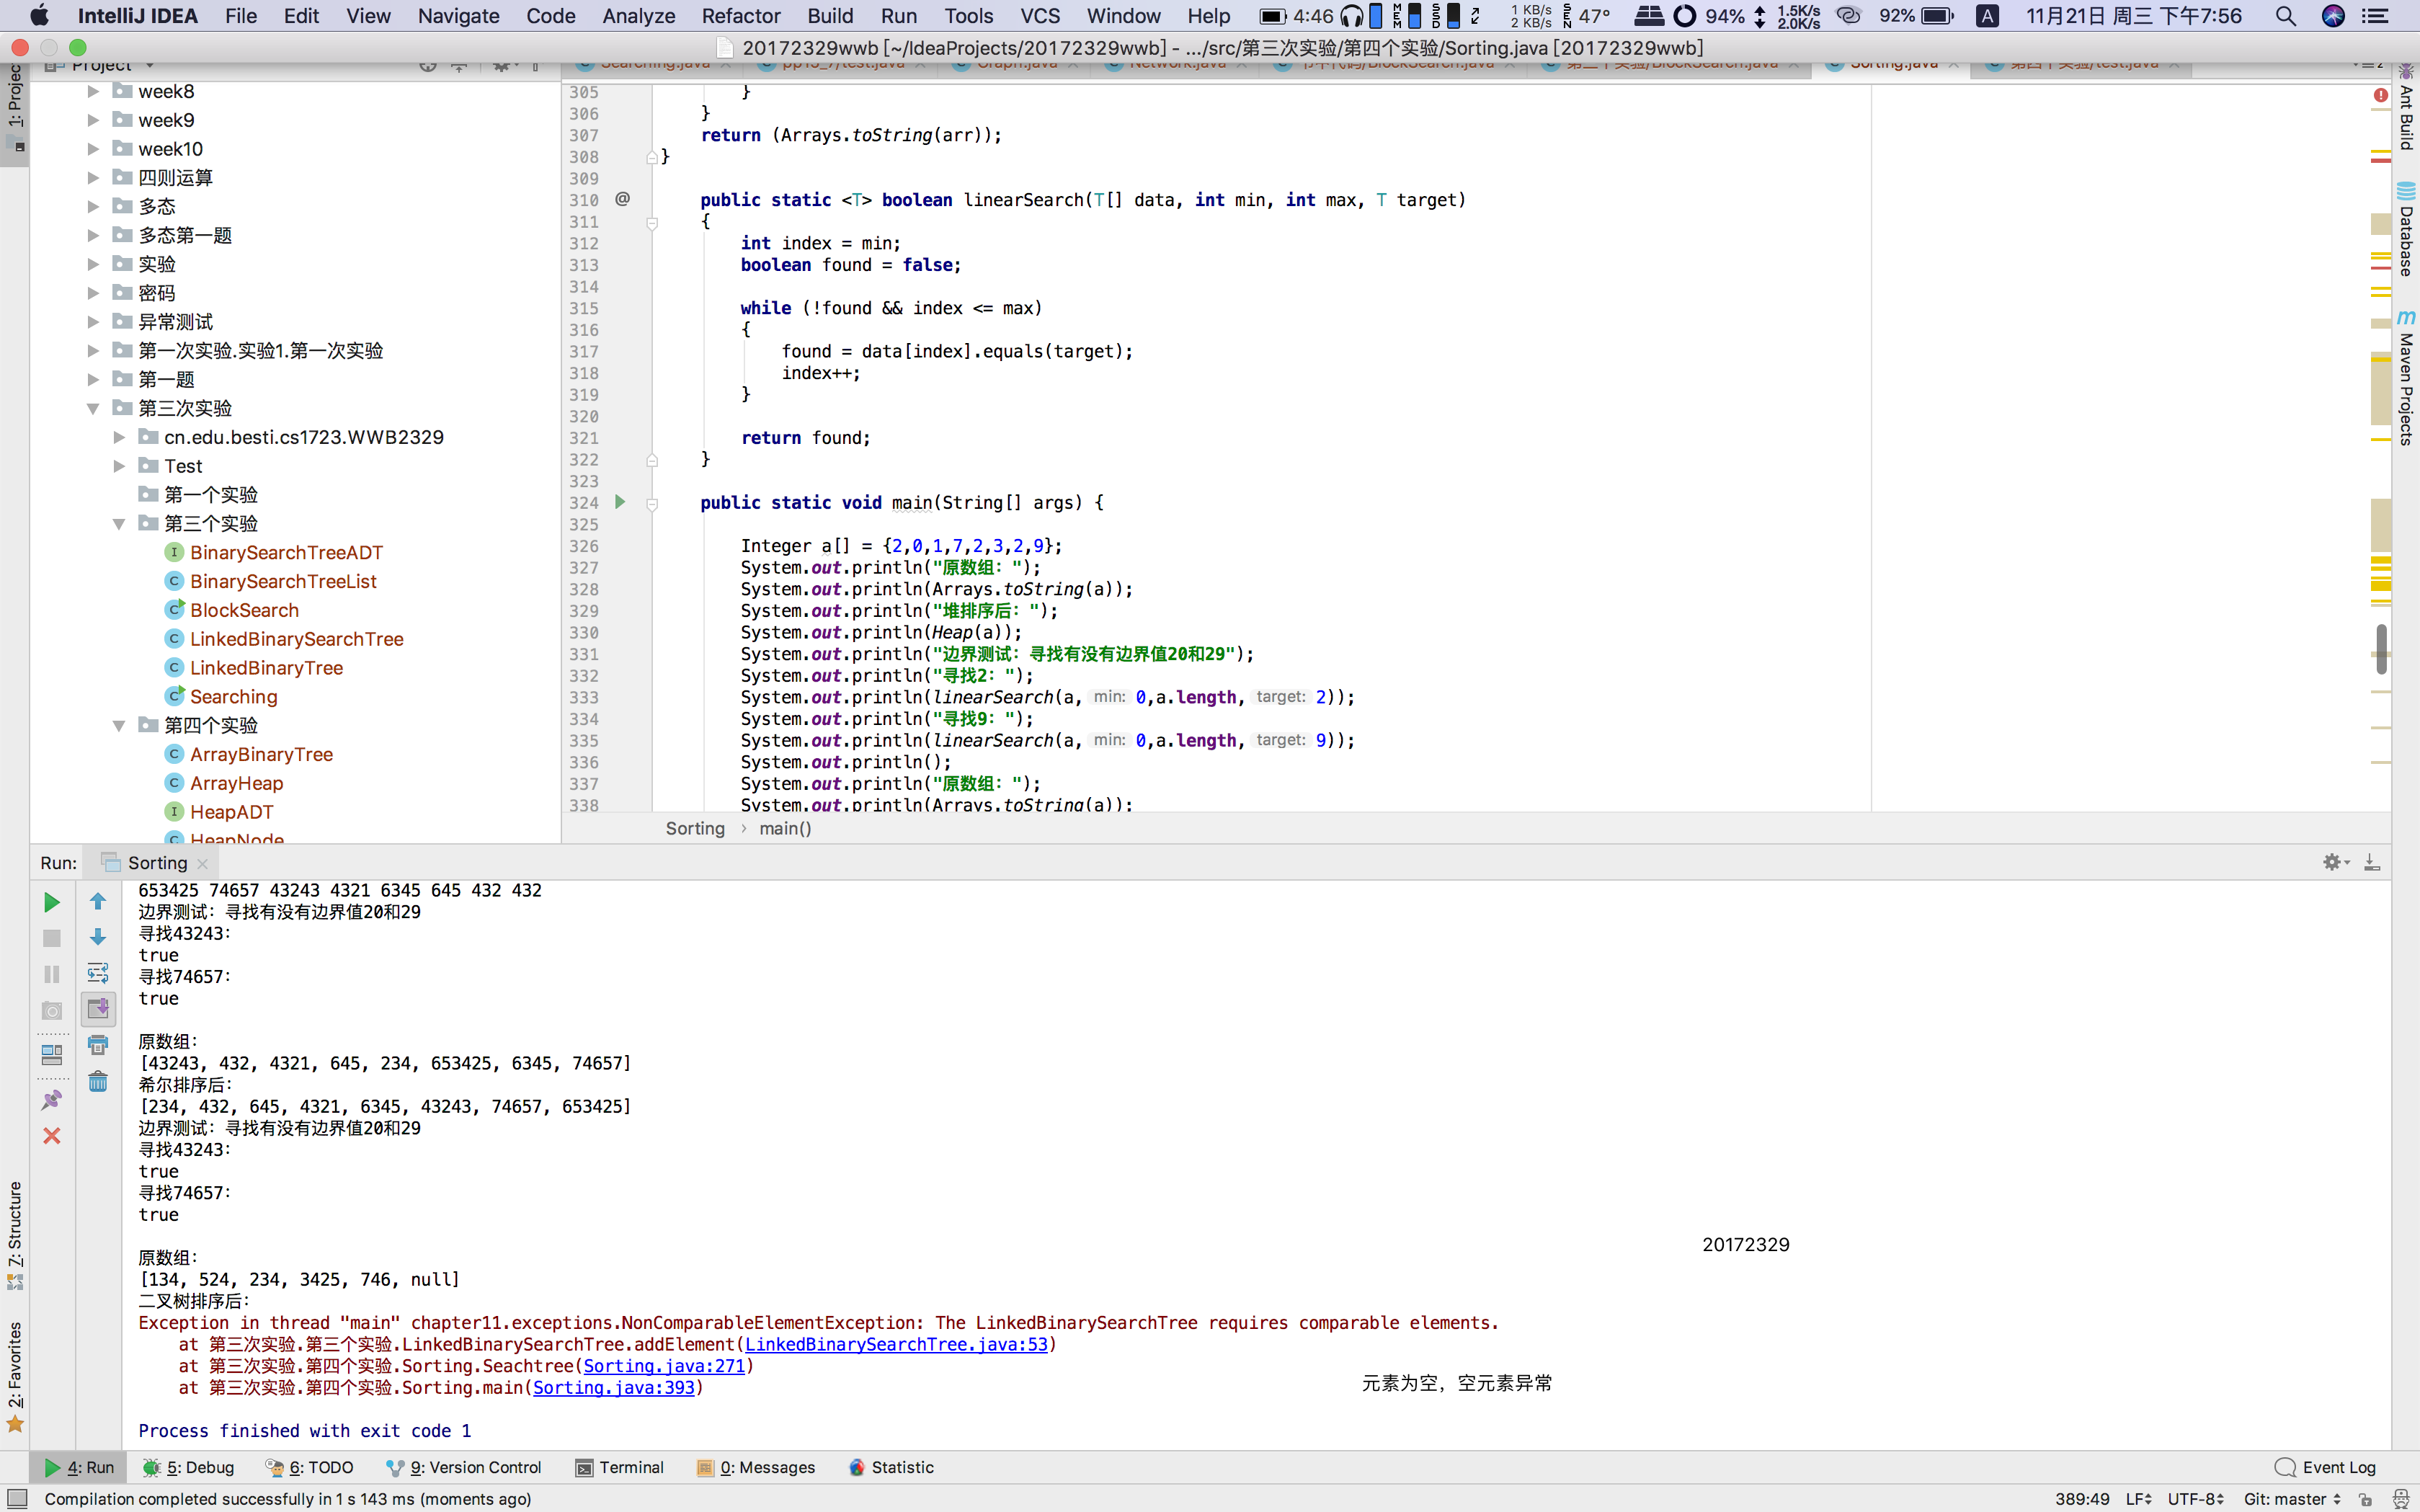Click the dump threads camera icon
Image resolution: width=2420 pixels, height=1512 pixels.
coord(51,1011)
